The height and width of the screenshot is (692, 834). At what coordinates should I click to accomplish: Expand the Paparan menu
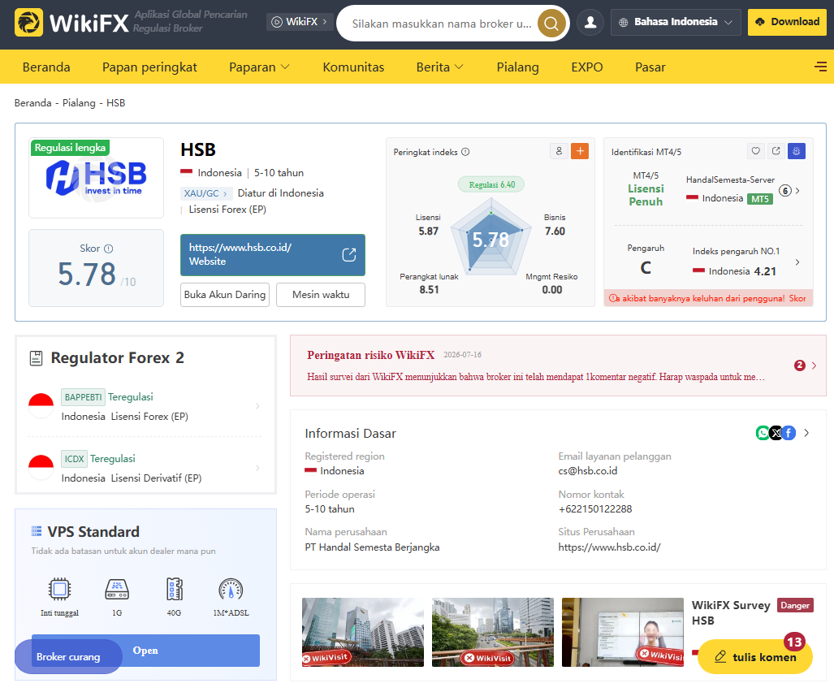[x=259, y=67]
